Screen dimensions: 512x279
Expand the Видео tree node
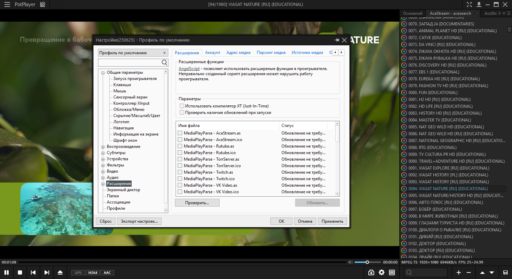click(x=103, y=172)
